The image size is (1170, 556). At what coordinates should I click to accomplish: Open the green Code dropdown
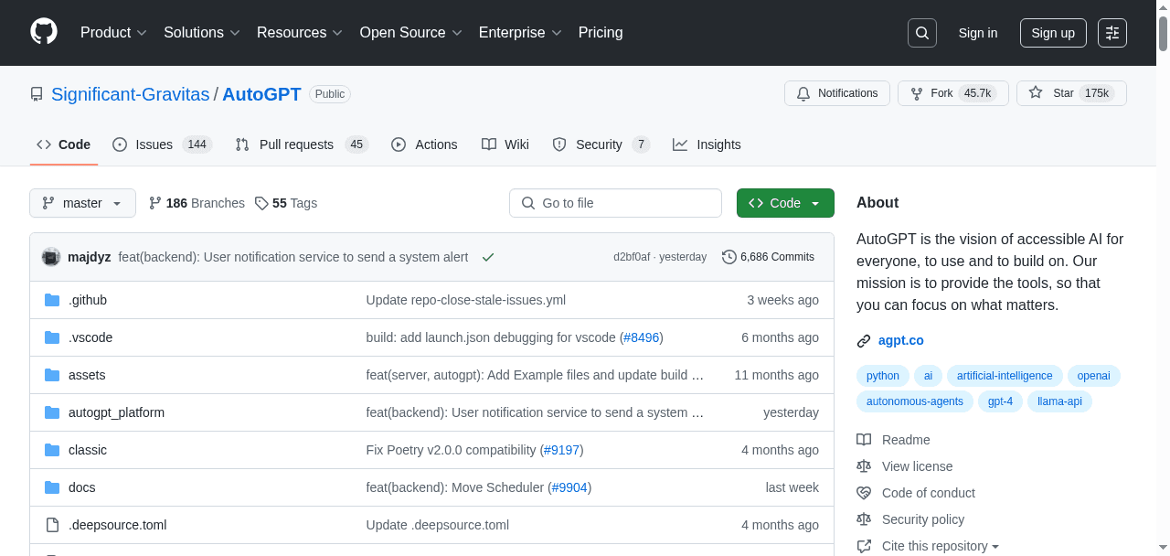click(x=785, y=203)
